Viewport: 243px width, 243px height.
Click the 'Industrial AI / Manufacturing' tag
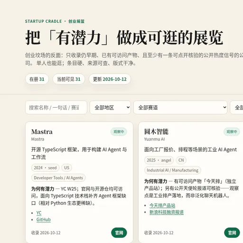pos(173,170)
